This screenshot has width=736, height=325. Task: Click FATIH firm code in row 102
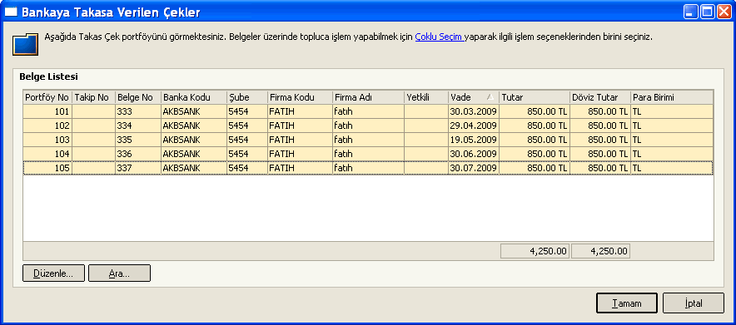tap(300, 126)
